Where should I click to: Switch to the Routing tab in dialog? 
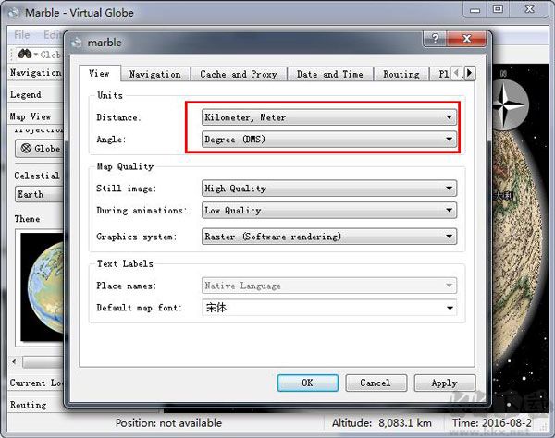coord(401,74)
